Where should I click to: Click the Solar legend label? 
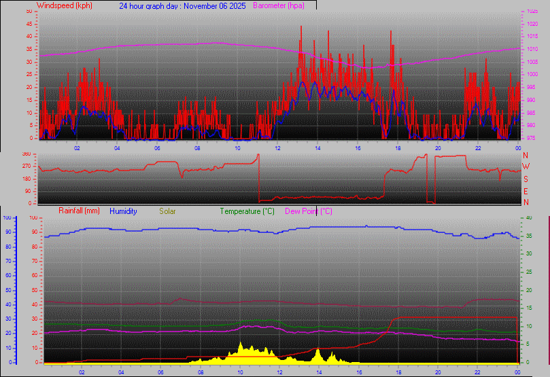167,211
